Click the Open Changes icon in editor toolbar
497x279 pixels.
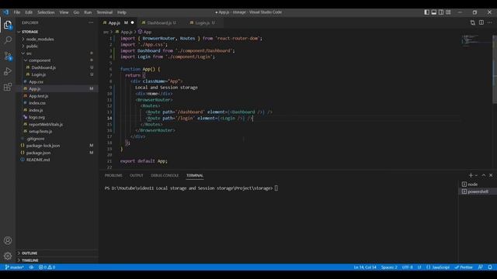[473, 22]
